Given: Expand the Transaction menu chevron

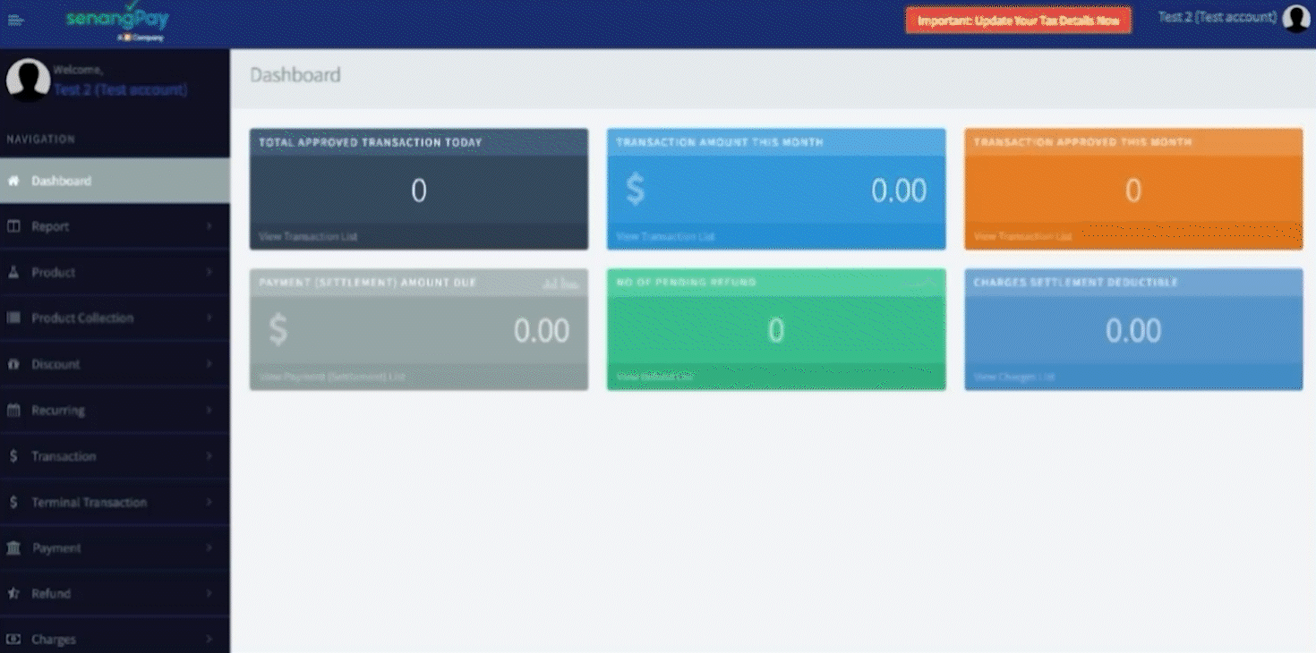Looking at the screenshot, I should coord(209,456).
